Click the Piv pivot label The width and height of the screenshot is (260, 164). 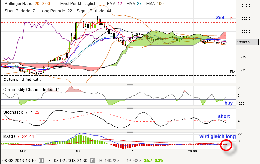tap(232, 72)
